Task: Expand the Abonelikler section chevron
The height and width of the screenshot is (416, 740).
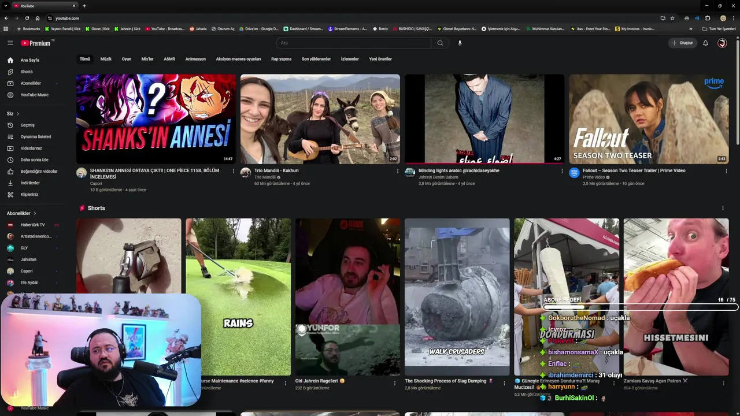Action: click(x=35, y=213)
